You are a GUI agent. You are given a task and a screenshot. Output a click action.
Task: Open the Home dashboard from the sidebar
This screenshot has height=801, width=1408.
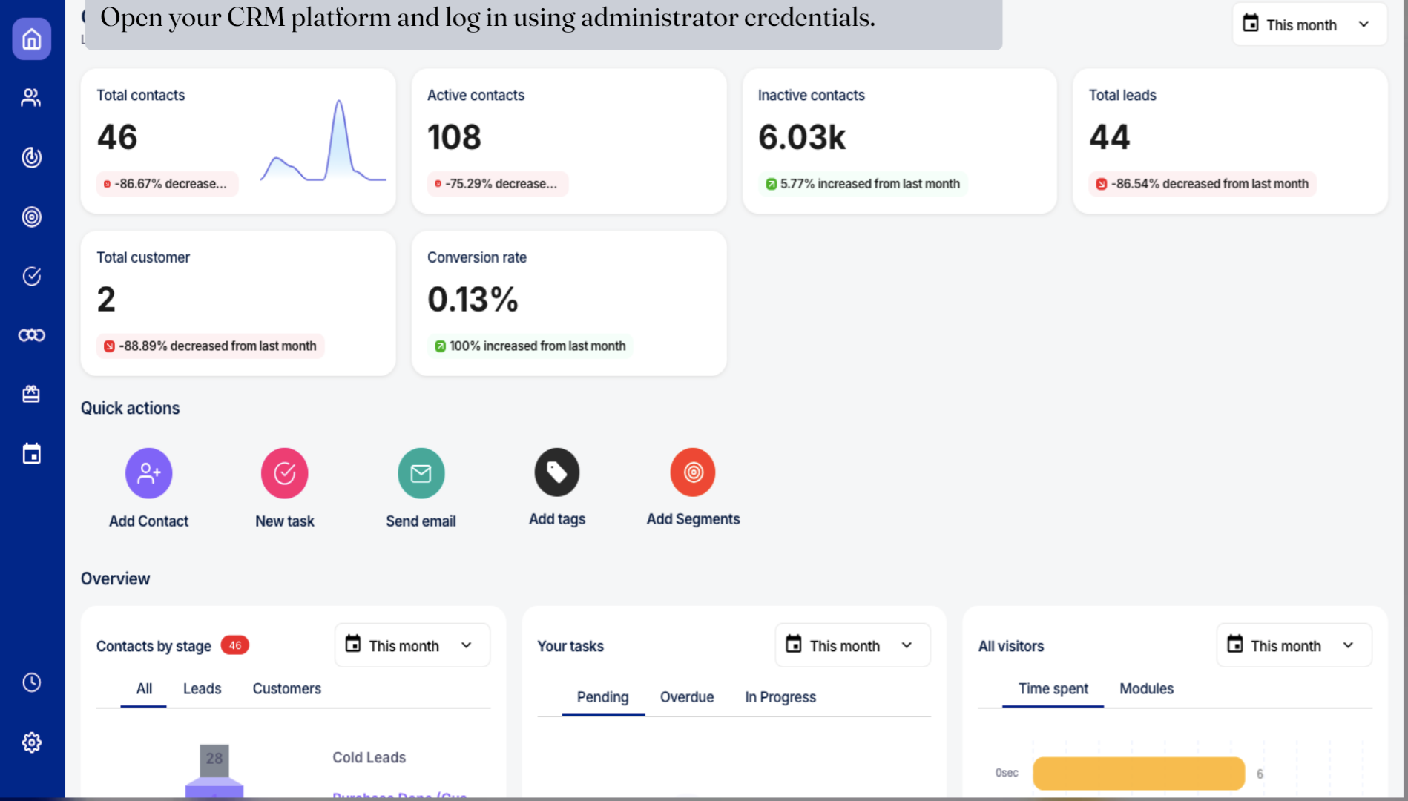point(31,39)
